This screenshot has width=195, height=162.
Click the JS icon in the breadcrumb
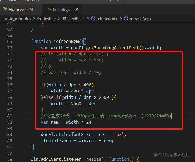click(64, 19)
